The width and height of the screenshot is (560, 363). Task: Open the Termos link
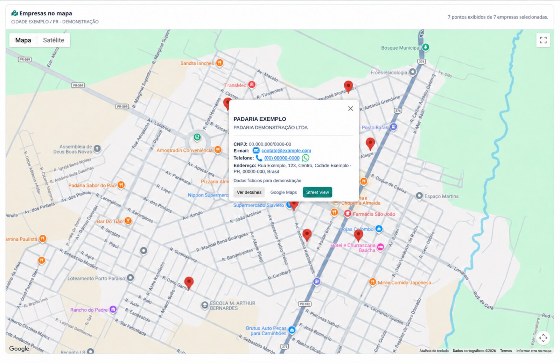coord(506,351)
